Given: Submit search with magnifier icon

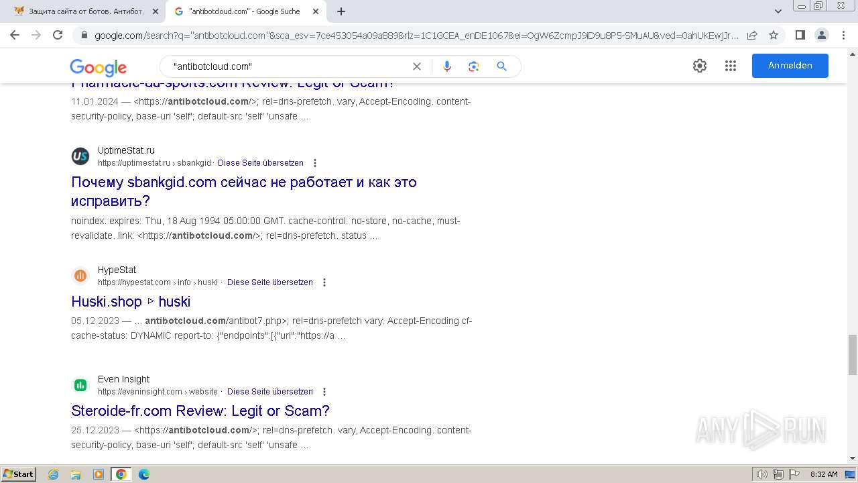Looking at the screenshot, I should pos(501,66).
